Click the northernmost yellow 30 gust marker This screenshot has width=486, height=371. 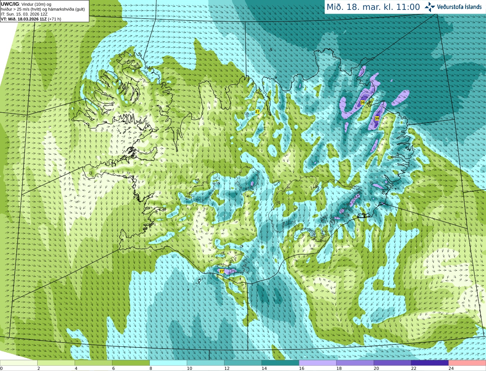(x=363, y=102)
